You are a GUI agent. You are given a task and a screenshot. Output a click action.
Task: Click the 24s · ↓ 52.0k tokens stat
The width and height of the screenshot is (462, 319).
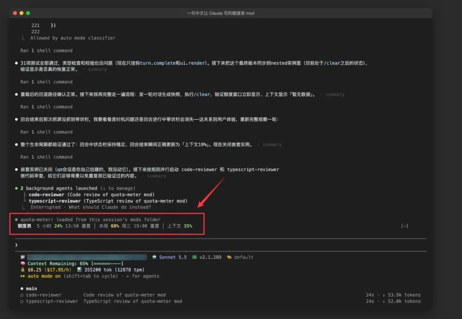click(393, 301)
